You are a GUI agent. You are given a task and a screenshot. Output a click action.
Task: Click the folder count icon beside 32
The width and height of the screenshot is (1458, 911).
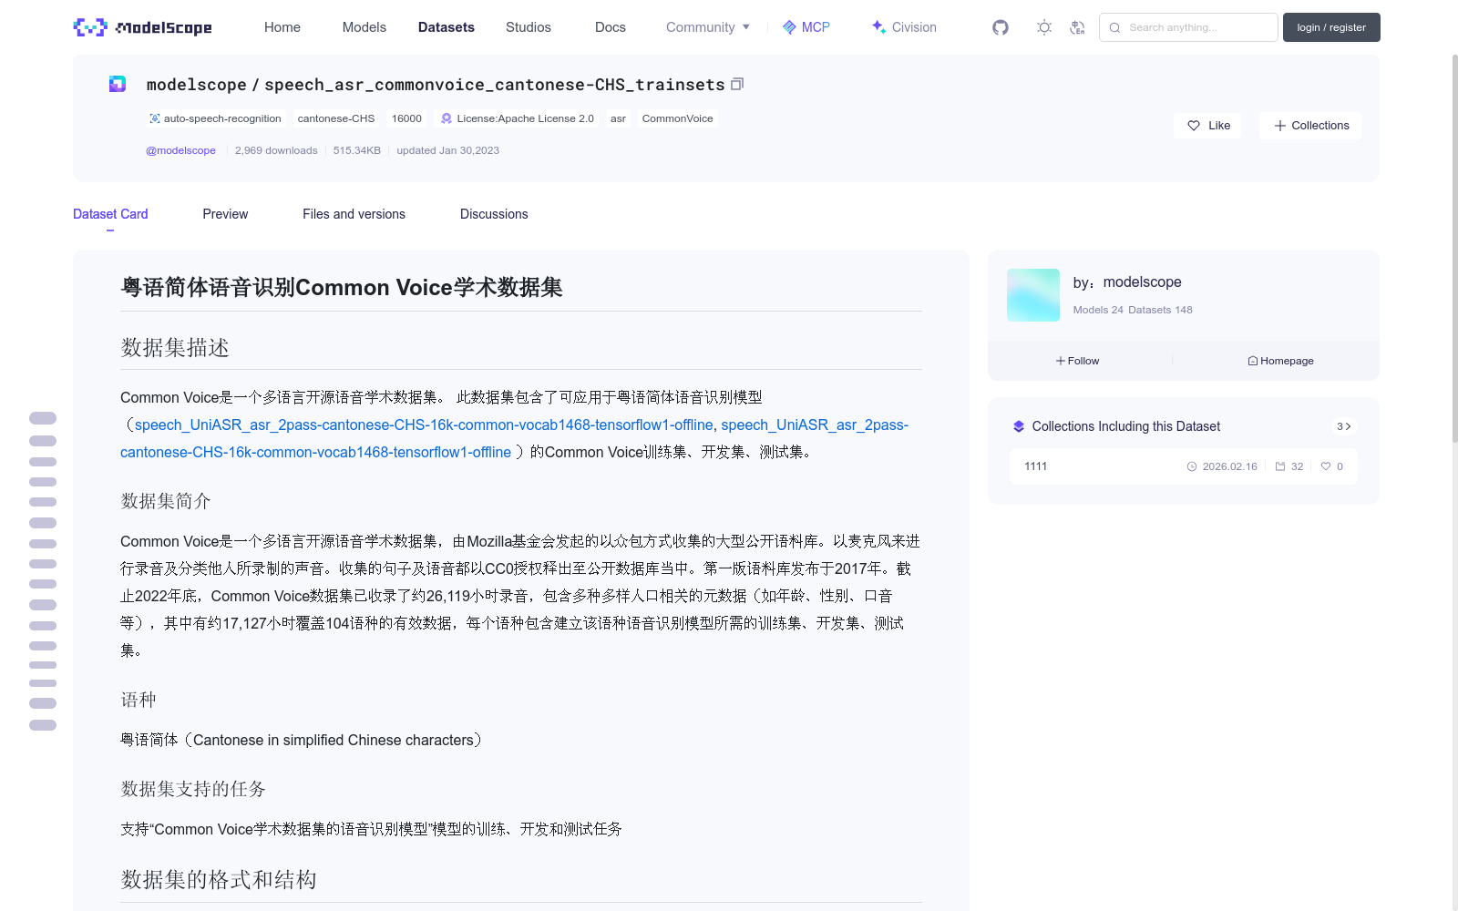tap(1280, 466)
